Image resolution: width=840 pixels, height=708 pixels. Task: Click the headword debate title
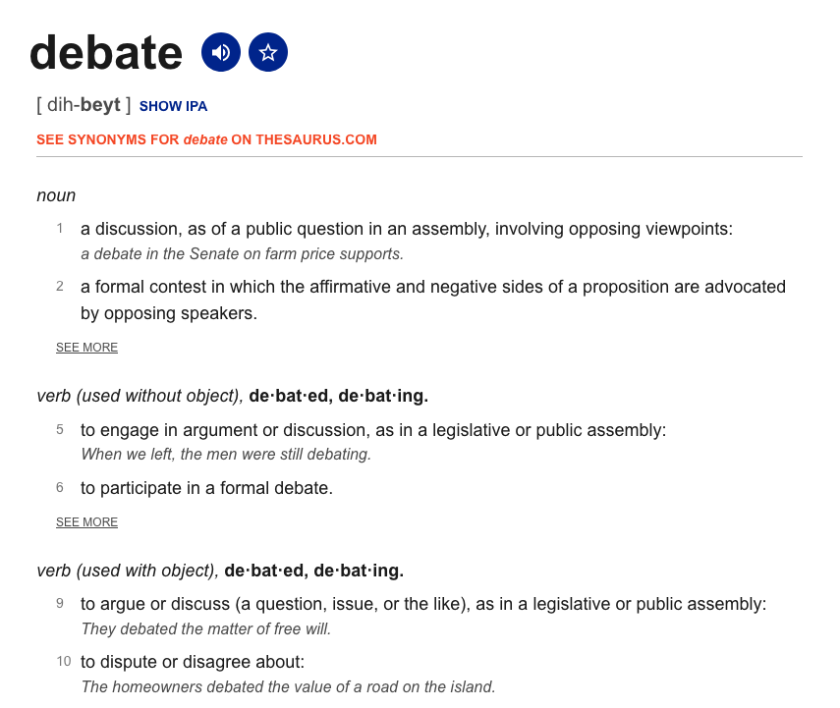106,52
